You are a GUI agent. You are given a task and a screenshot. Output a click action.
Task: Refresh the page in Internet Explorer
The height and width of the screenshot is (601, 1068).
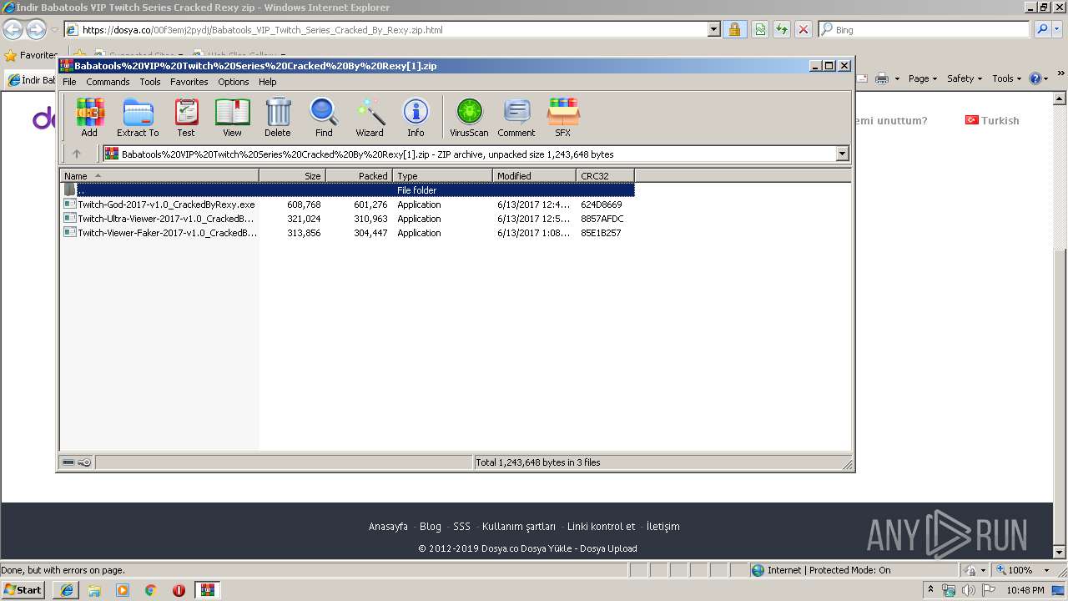(x=781, y=29)
